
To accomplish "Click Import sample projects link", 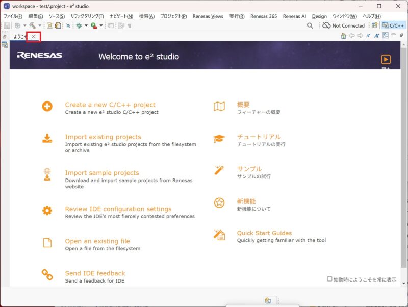I will (102, 173).
